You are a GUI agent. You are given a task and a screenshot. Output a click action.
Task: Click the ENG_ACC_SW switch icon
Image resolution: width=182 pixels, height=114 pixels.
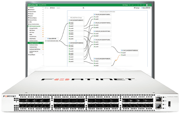94,23
